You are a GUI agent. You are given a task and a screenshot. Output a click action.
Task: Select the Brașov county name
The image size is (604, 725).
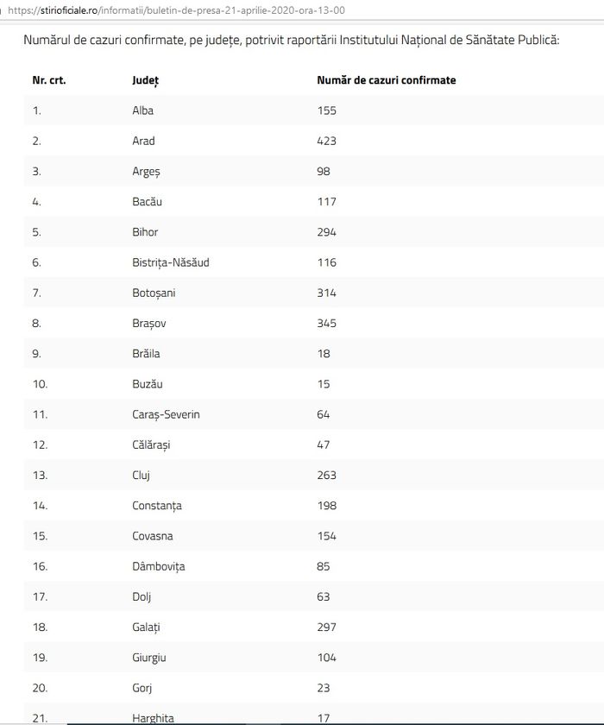click(148, 323)
